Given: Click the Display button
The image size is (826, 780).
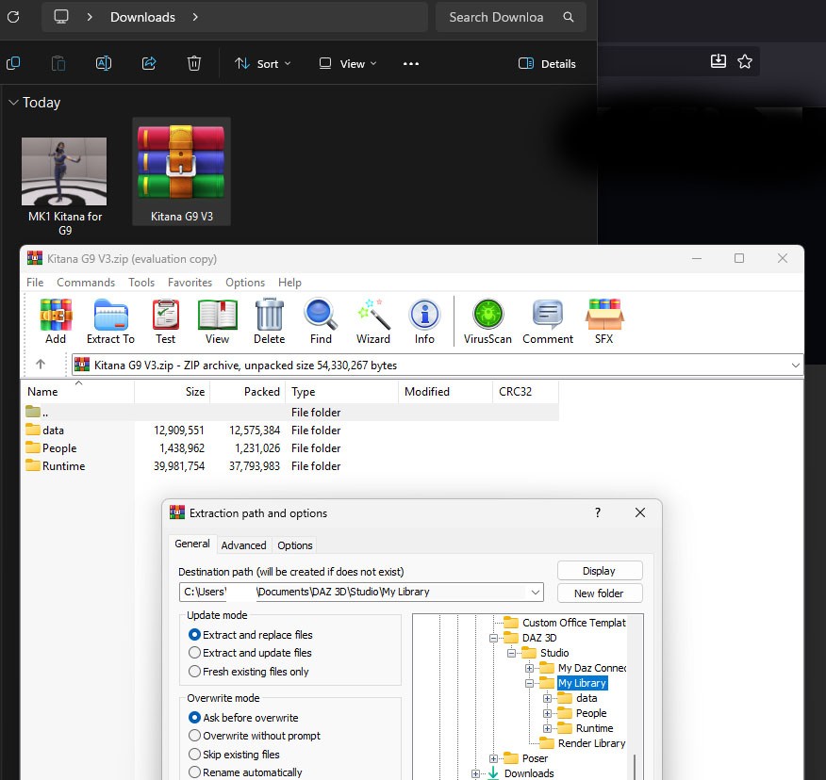Looking at the screenshot, I should click(600, 571).
